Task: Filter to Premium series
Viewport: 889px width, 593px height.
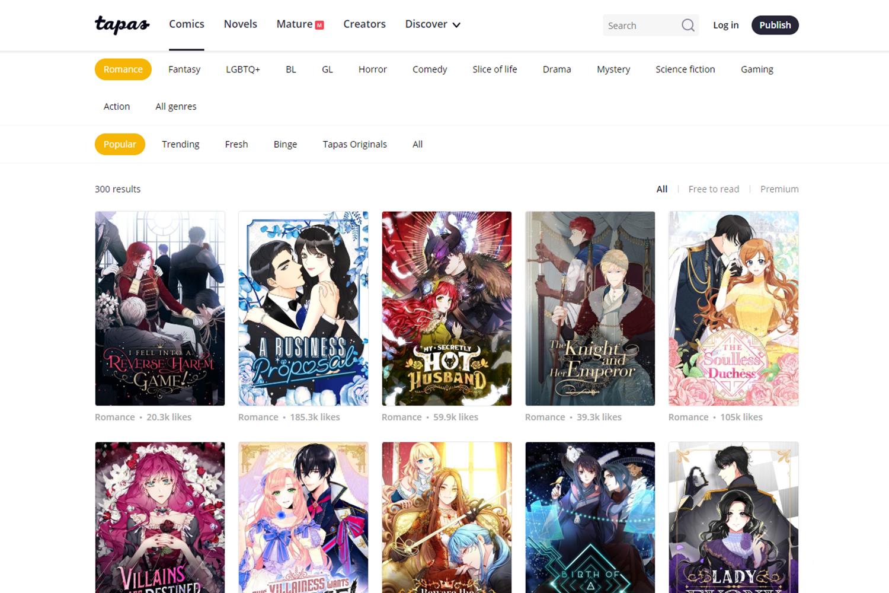Action: pos(779,189)
